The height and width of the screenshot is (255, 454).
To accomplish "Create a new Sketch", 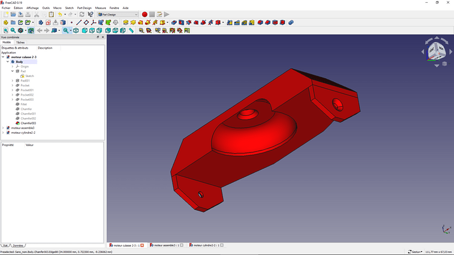I will 48,22.
